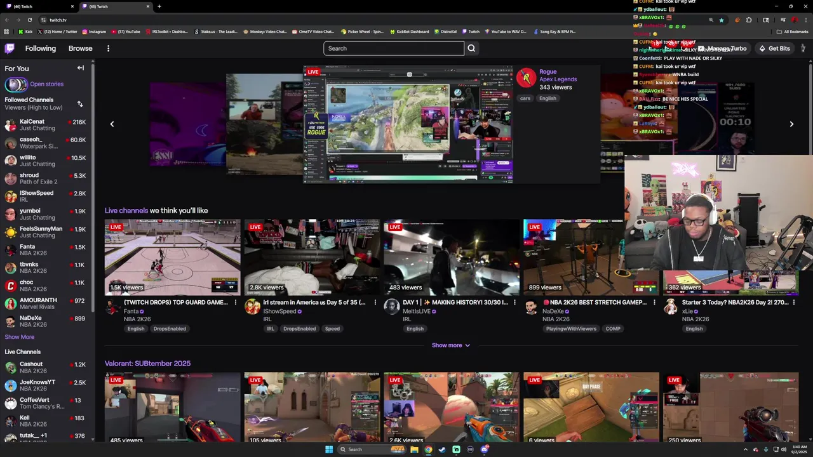This screenshot has height=457, width=813.
Task: Open the KickBot Dashboard bookmark
Action: click(x=409, y=31)
